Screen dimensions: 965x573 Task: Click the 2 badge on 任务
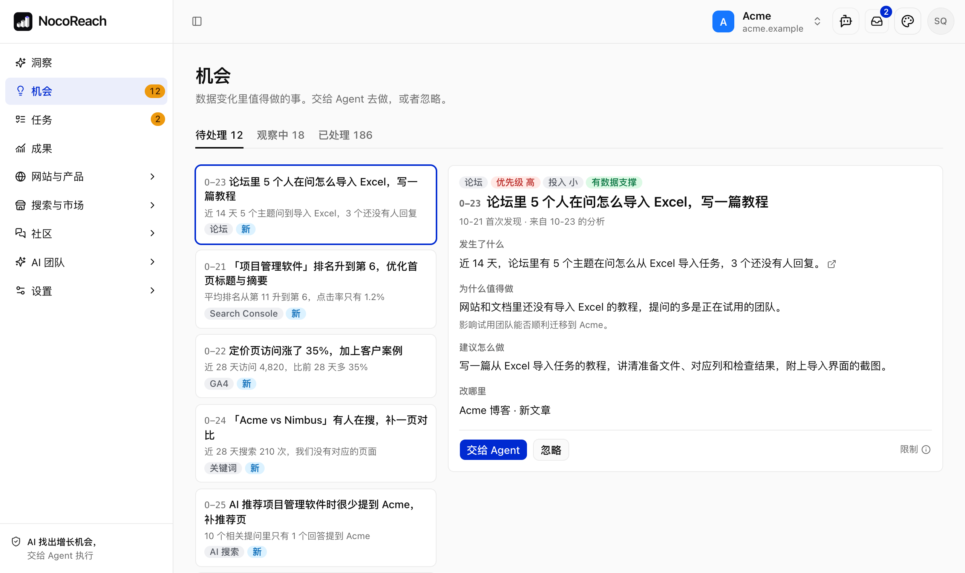[x=158, y=119]
